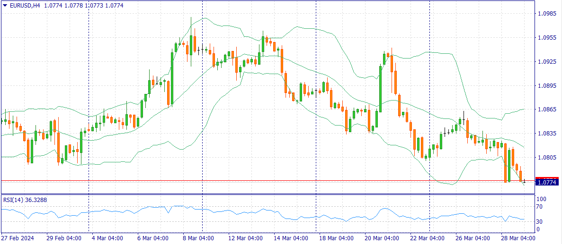Screen dimensions: 562x244
Task: Click the 14 Mar 04:00 time label
Action: click(291, 238)
